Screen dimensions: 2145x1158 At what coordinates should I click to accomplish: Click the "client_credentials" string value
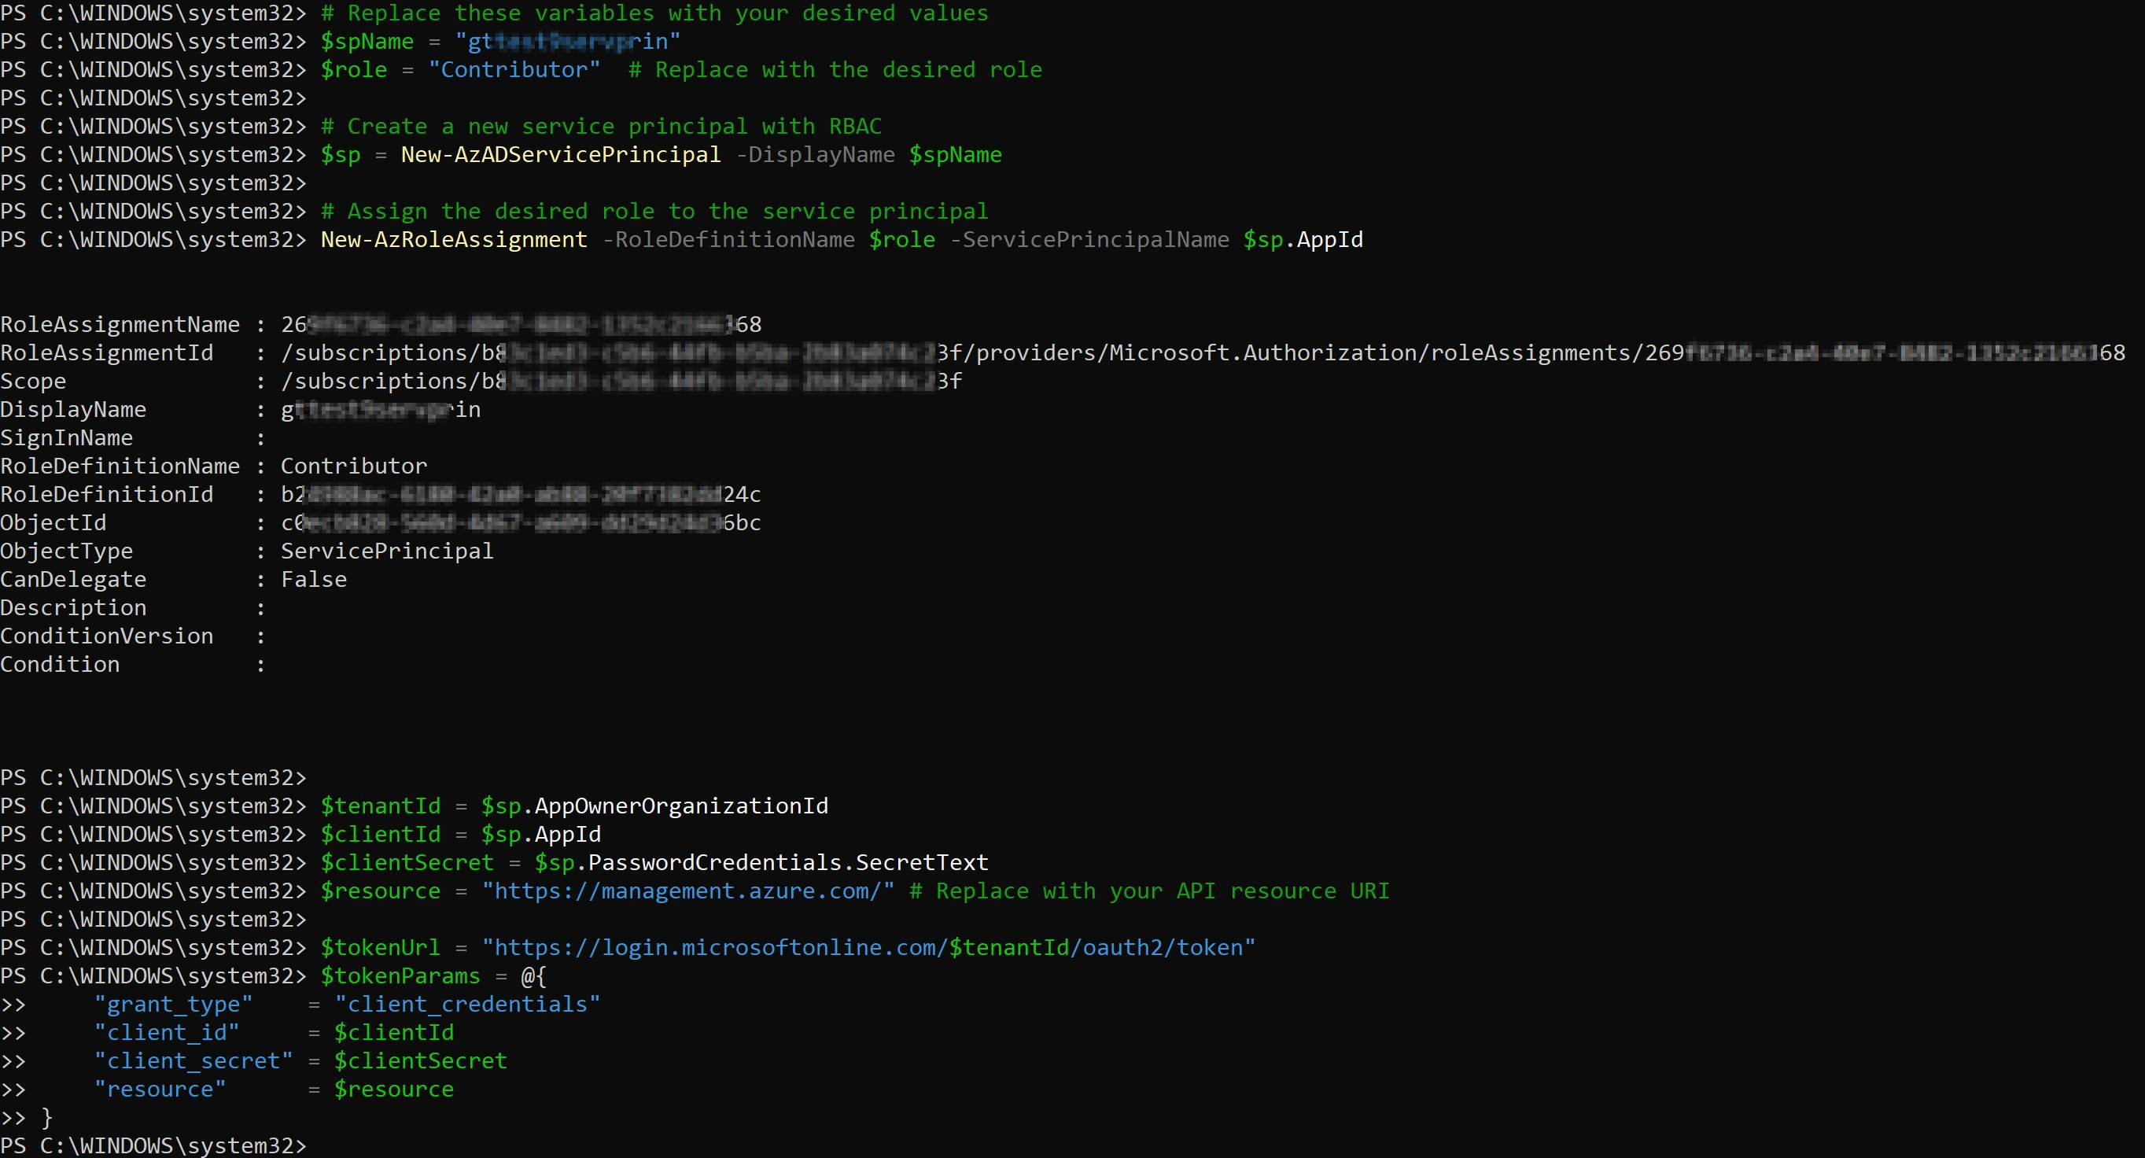(x=467, y=1005)
